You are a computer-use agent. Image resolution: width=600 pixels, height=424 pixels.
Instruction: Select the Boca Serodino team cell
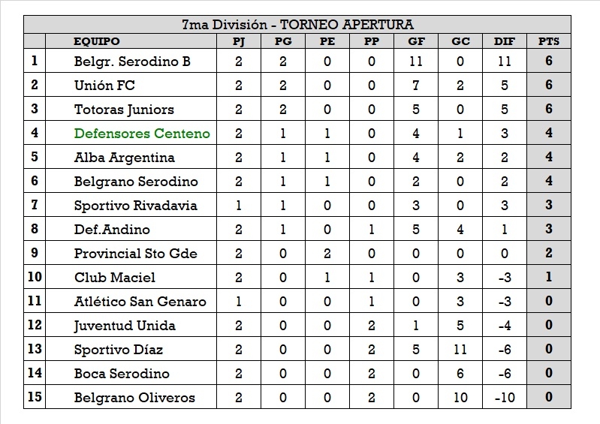point(122,374)
